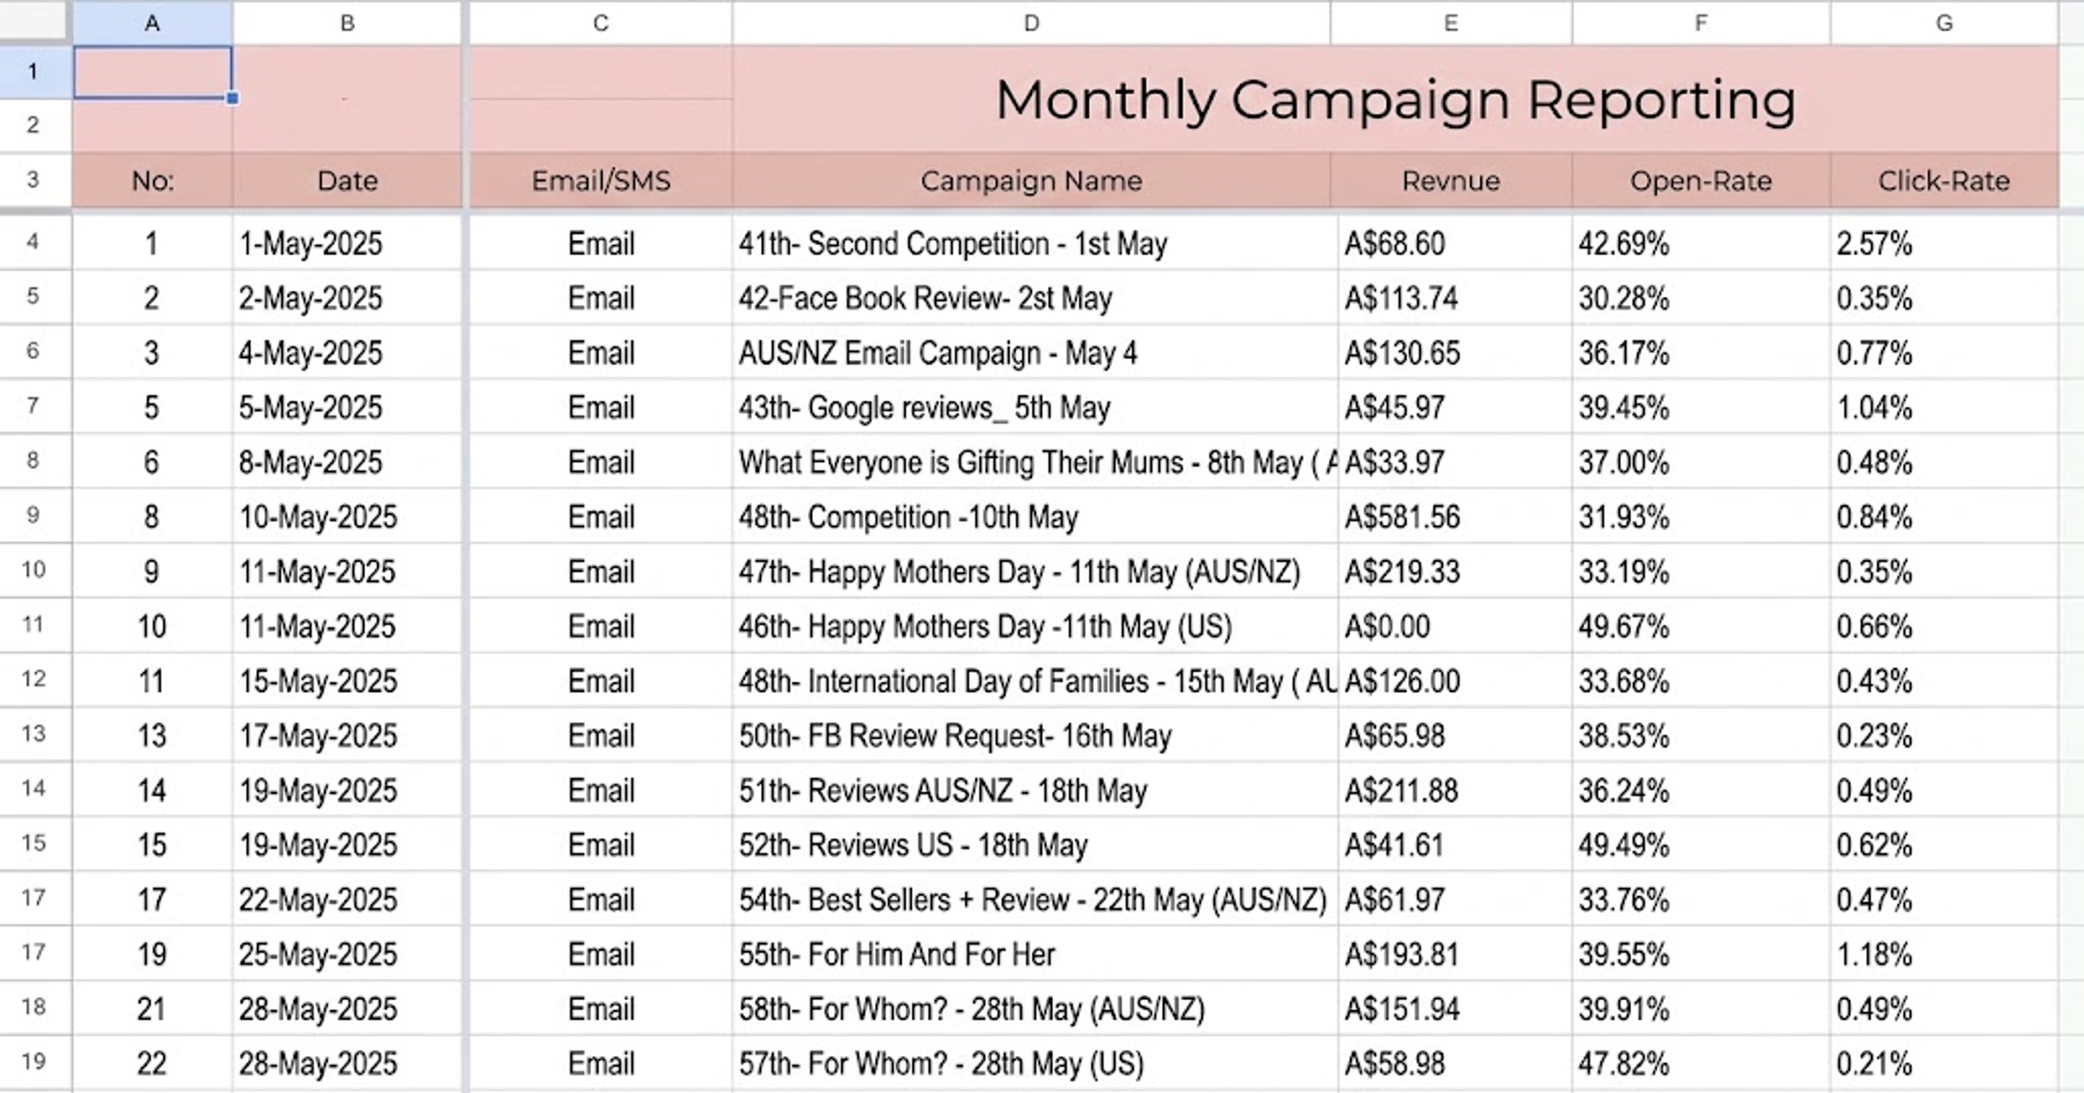Select revenue cell A$0.00
2084x1093 pixels.
click(1454, 626)
